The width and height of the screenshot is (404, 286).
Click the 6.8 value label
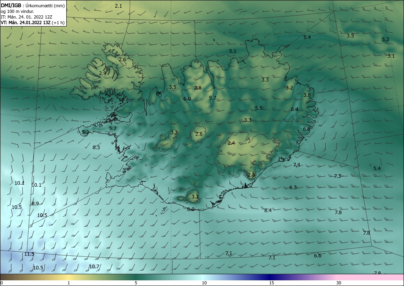click(x=307, y=129)
